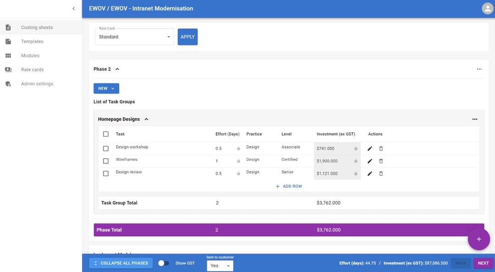The height and width of the screenshot is (272, 495).
Task: Click the lock icon next to Design workshop effort
Action: point(238,149)
